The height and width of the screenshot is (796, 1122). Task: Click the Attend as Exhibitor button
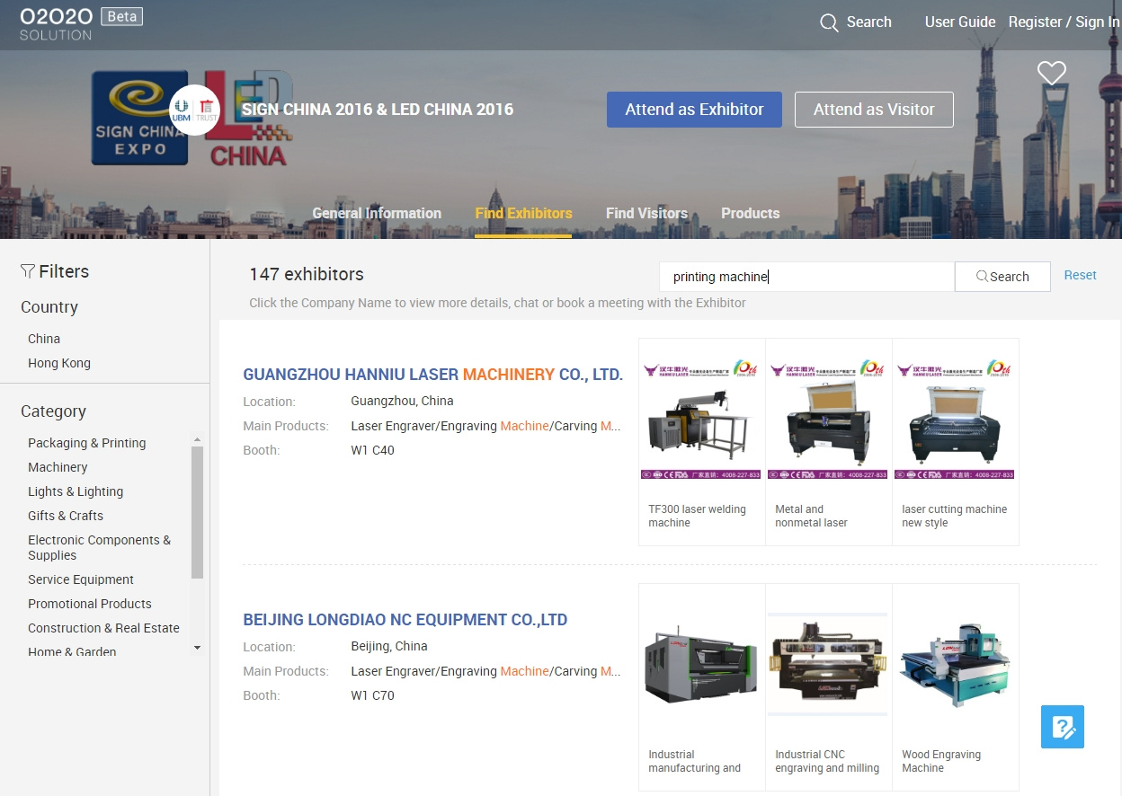[x=694, y=110]
